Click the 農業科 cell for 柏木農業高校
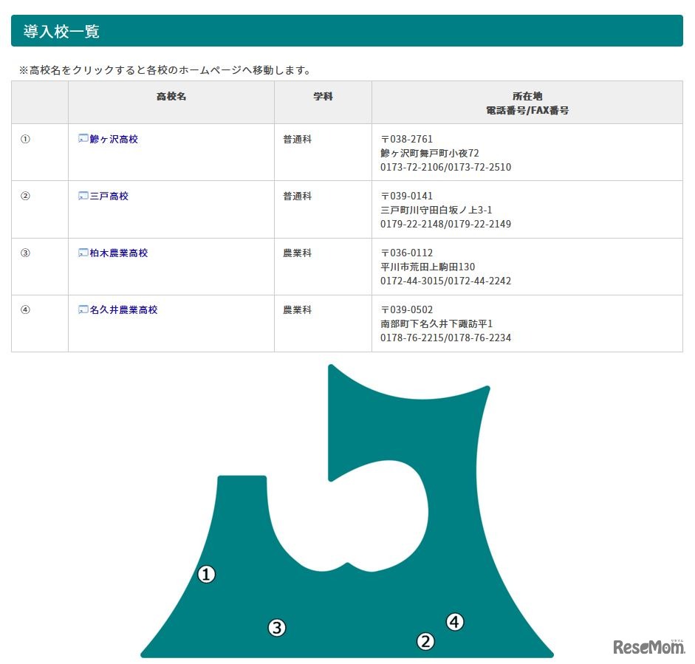The height and width of the screenshot is (664, 695). [x=296, y=253]
